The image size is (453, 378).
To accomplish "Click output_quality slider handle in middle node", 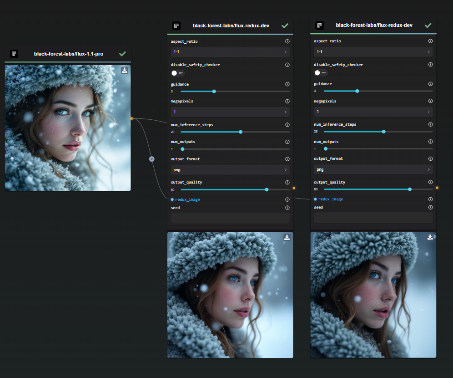I will 267,190.
